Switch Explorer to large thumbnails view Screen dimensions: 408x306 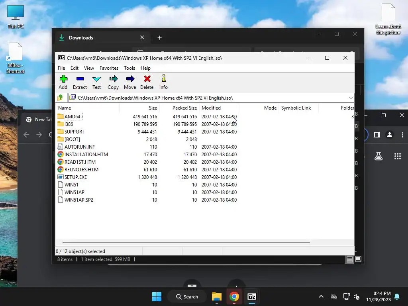pos(358,259)
